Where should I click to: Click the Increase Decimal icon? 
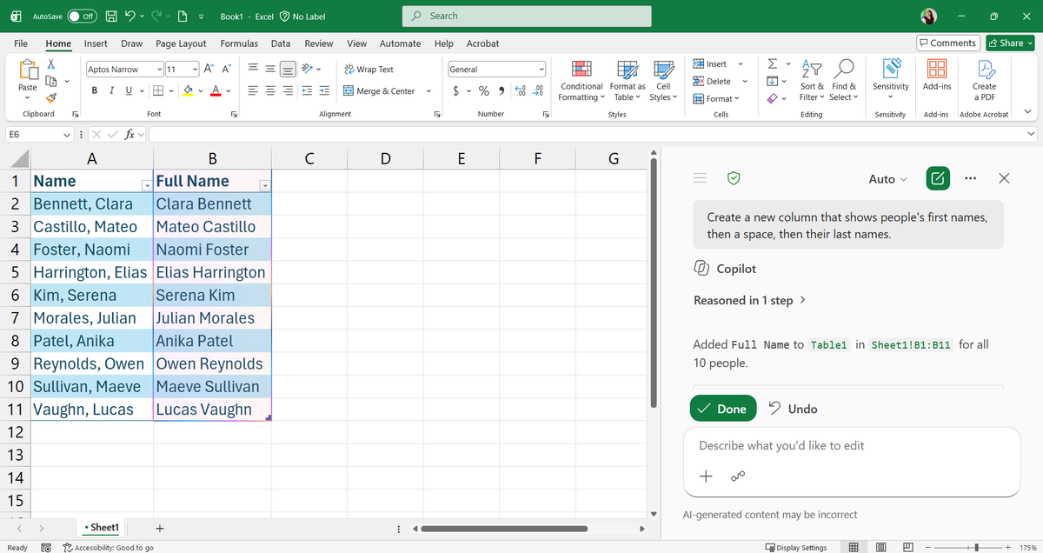tap(521, 90)
